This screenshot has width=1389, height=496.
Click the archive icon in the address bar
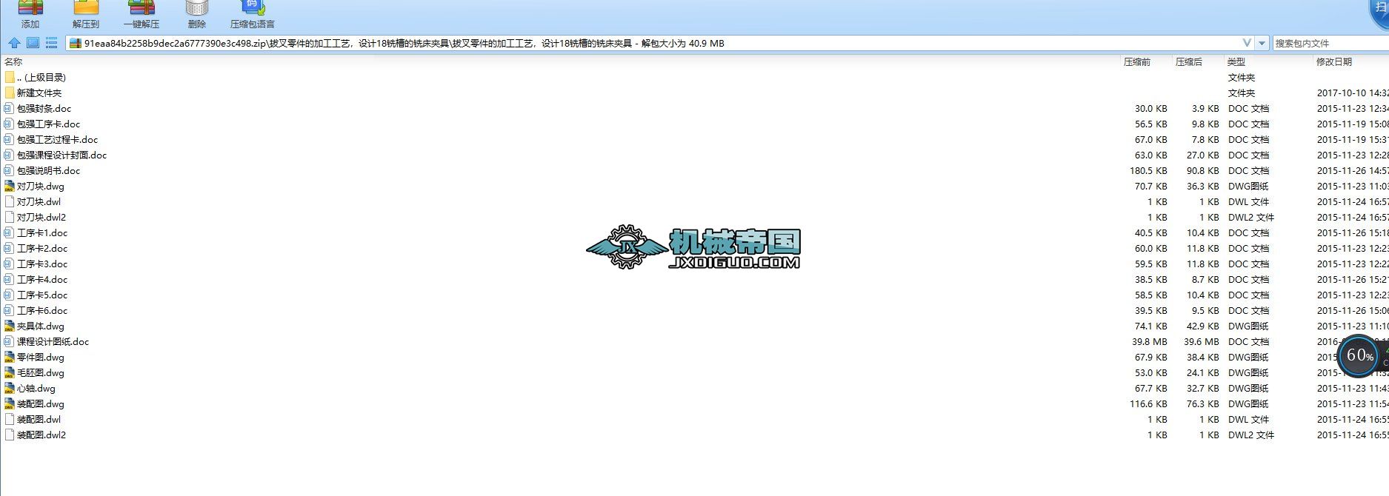(75, 43)
